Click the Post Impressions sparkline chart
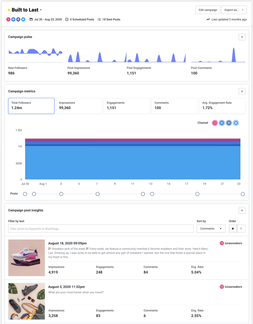This screenshot has height=324, width=253. pos(97,57)
